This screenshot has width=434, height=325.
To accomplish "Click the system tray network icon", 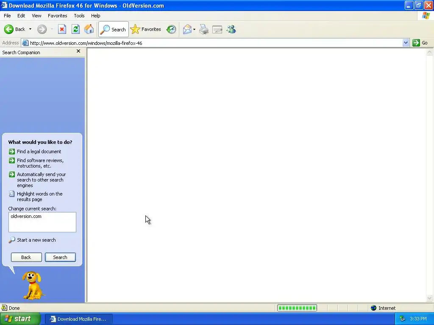I will [x=402, y=319].
